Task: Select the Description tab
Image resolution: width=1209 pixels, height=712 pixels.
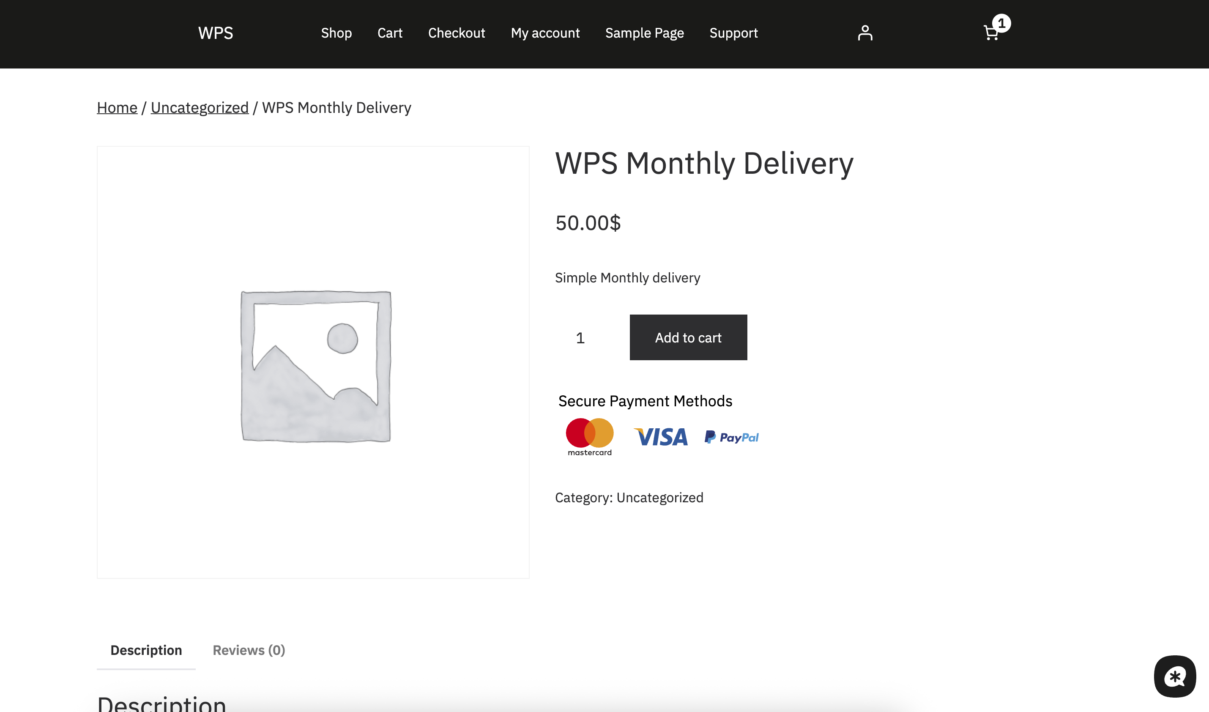Action: click(x=146, y=650)
